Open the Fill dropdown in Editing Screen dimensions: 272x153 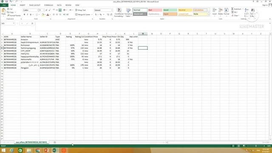[234, 12]
